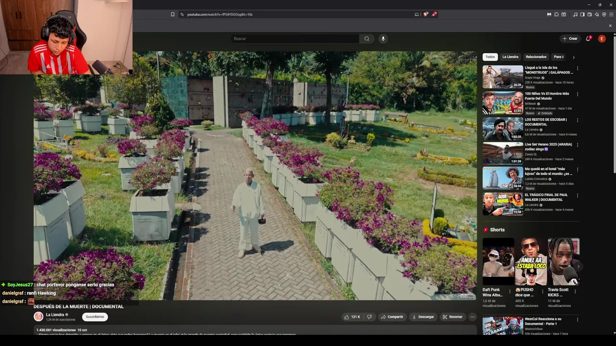This screenshot has width=616, height=346.
Task: Click the Crear button
Action: click(x=570, y=38)
